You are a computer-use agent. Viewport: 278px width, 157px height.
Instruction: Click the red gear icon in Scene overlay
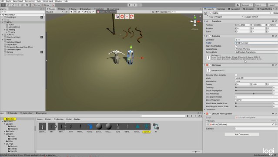pyautogui.click(x=122, y=17)
